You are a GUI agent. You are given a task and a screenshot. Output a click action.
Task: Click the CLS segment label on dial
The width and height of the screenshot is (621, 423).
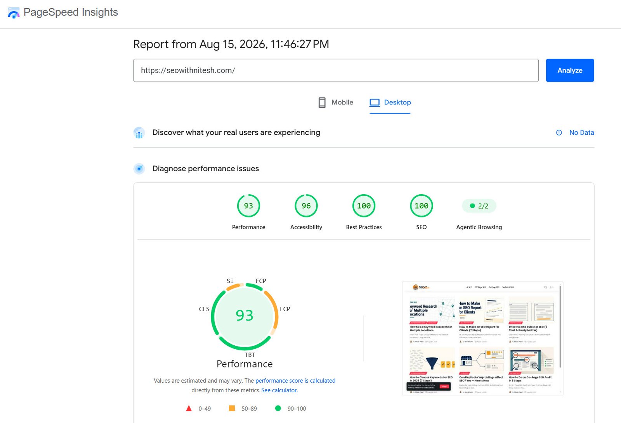(x=204, y=309)
